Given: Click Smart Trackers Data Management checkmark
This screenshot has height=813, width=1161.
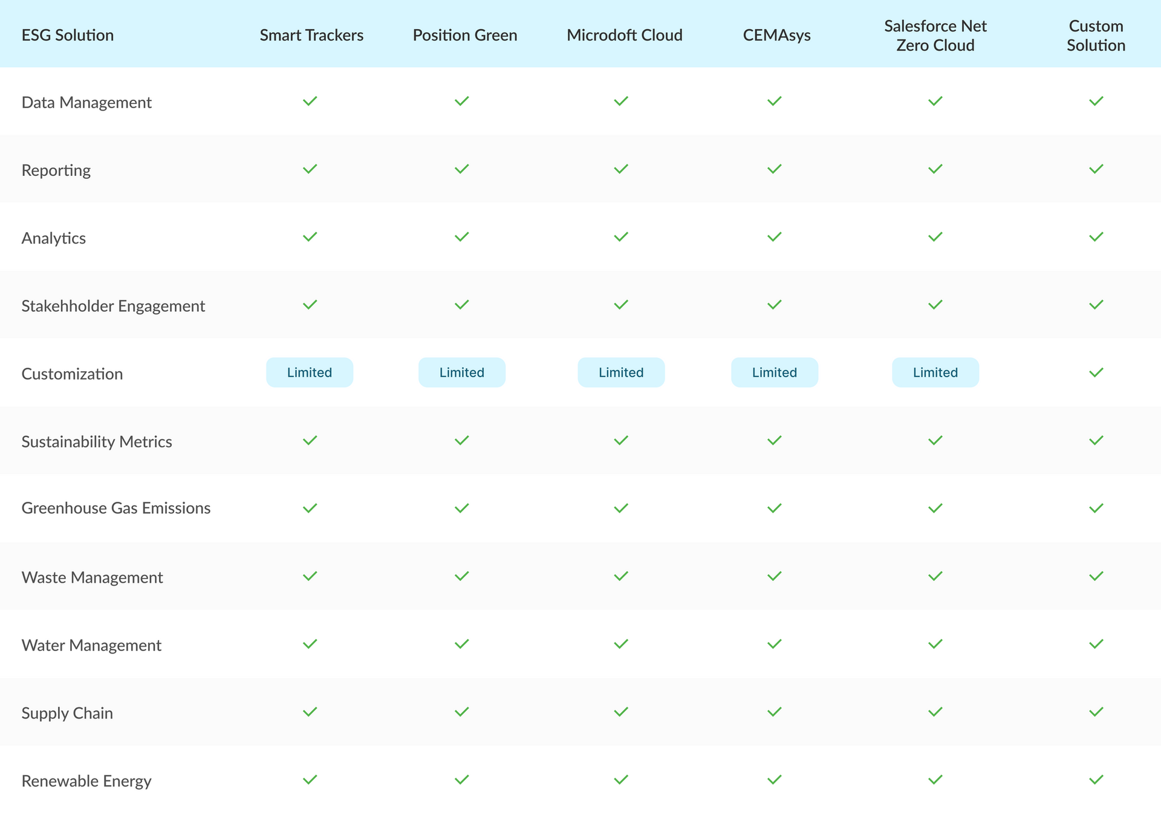Looking at the screenshot, I should coord(310,101).
